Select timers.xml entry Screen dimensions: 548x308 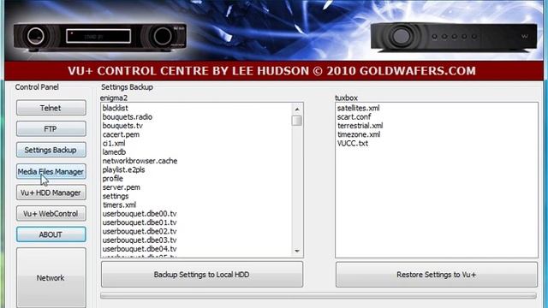click(x=120, y=205)
